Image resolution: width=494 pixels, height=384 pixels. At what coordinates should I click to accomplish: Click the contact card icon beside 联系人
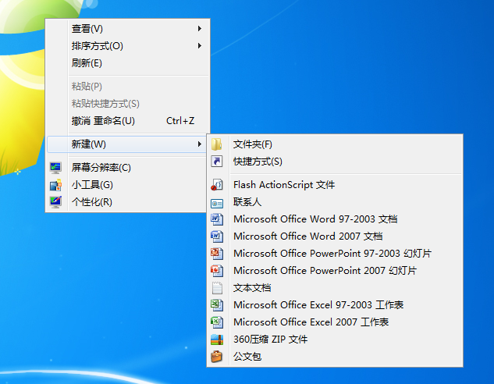point(217,204)
